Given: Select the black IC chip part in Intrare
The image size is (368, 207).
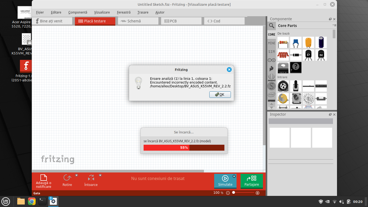Looking at the screenshot, I should click(x=321, y=86).
